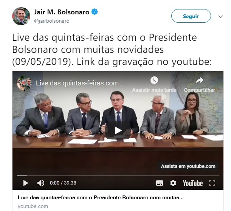Click the Compartilhar share arrow icon
231x211 pixels.
tap(200, 80)
